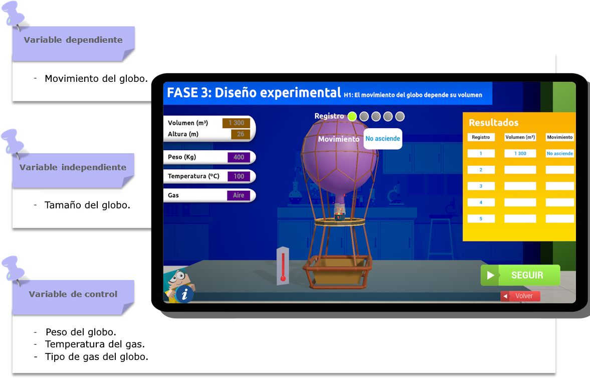Click the balloon's basket

pos(337,272)
